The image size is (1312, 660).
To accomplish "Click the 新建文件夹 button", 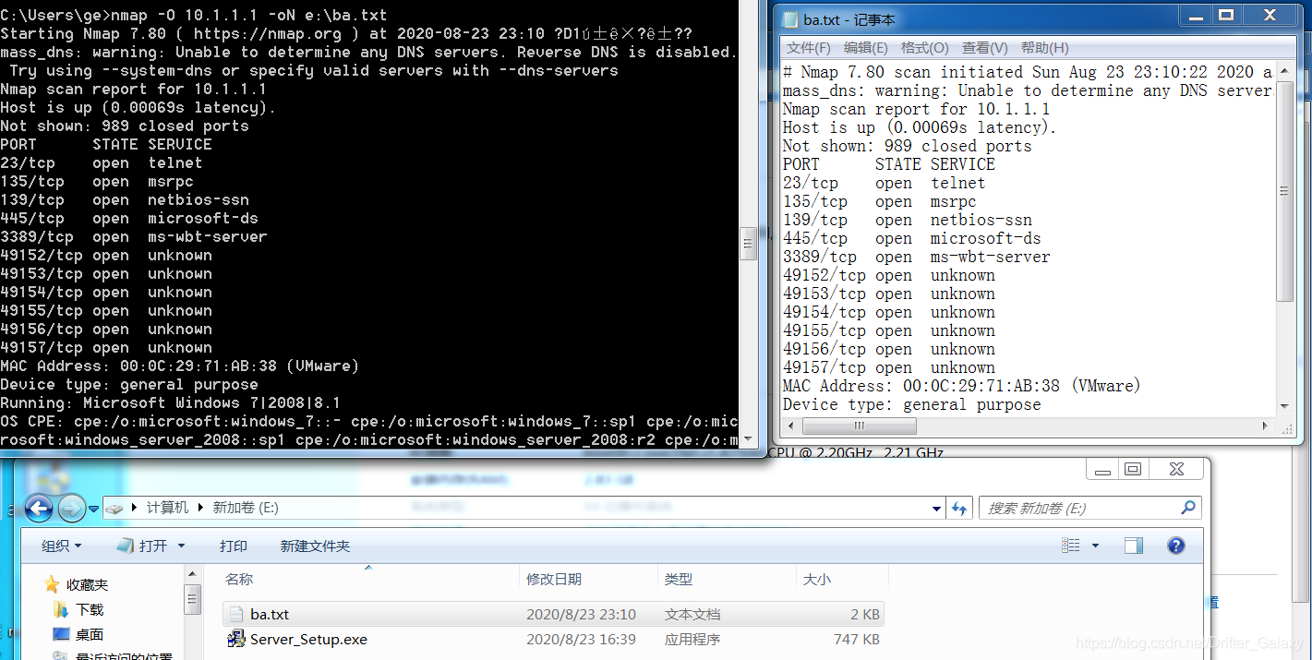I will coord(315,546).
